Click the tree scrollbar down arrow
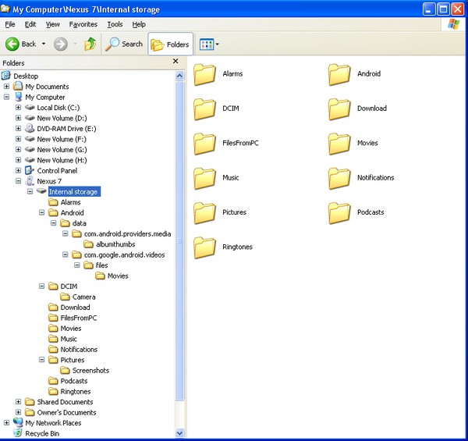 [179, 432]
